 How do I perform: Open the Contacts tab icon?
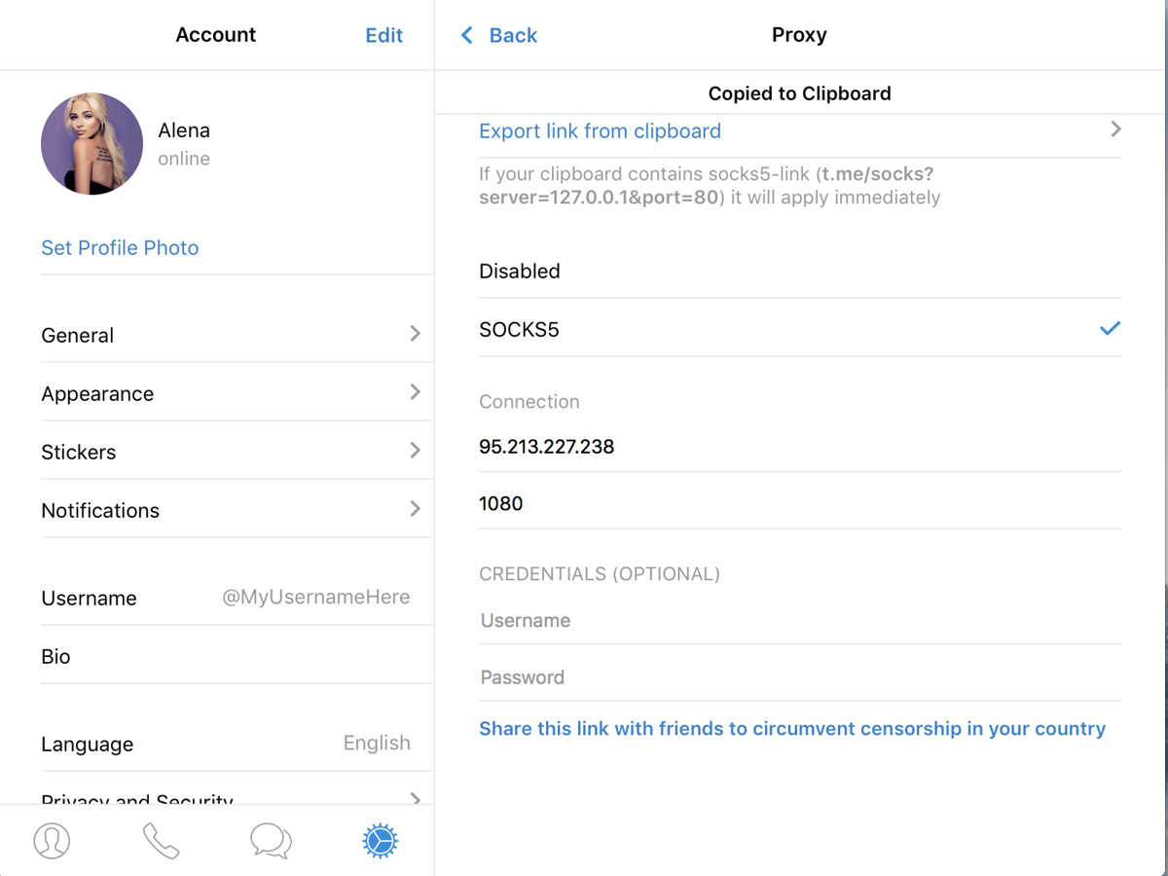point(53,841)
